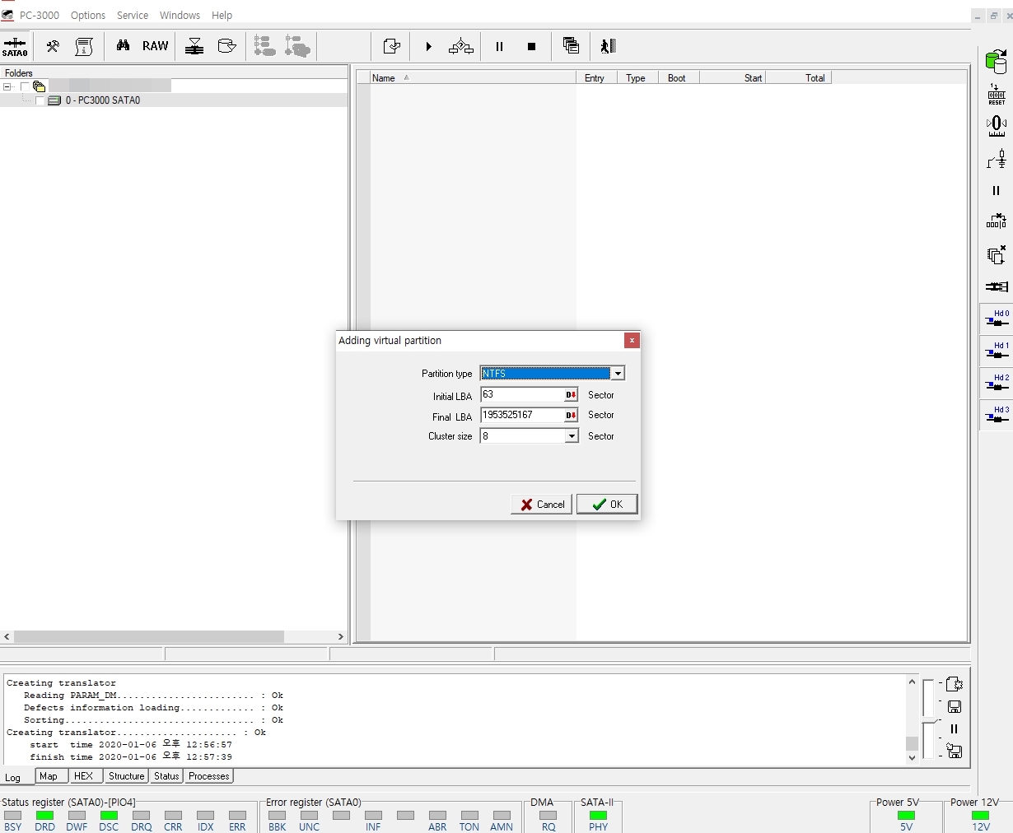Screen dimensions: 1013x833
Task: Click the Total column header
Action: click(799, 78)
